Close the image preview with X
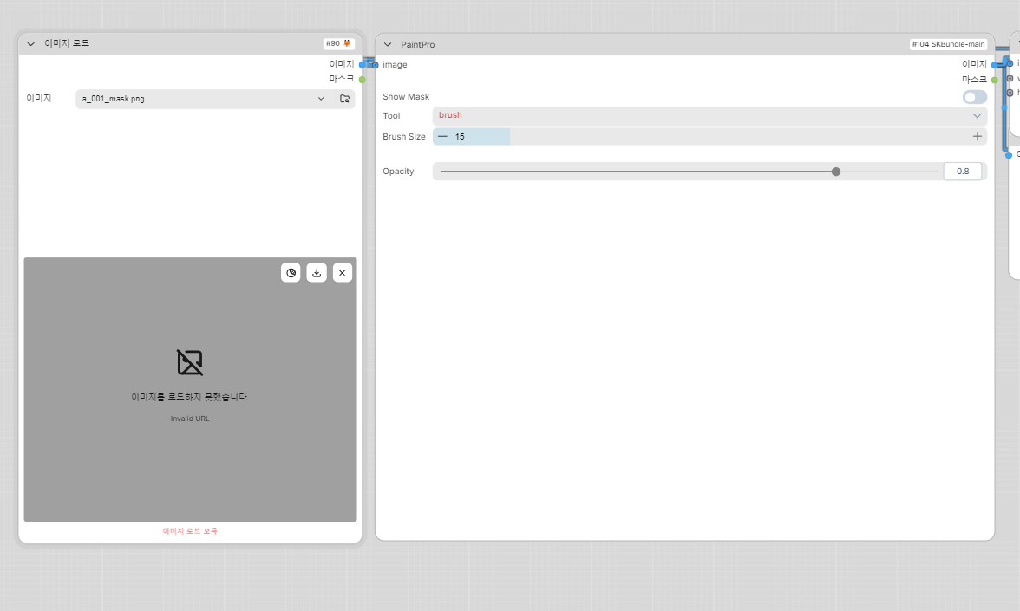Image resolution: width=1020 pixels, height=611 pixels. point(342,273)
